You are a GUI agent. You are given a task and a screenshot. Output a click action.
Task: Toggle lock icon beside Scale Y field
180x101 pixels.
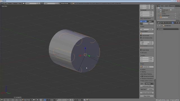click(152, 6)
